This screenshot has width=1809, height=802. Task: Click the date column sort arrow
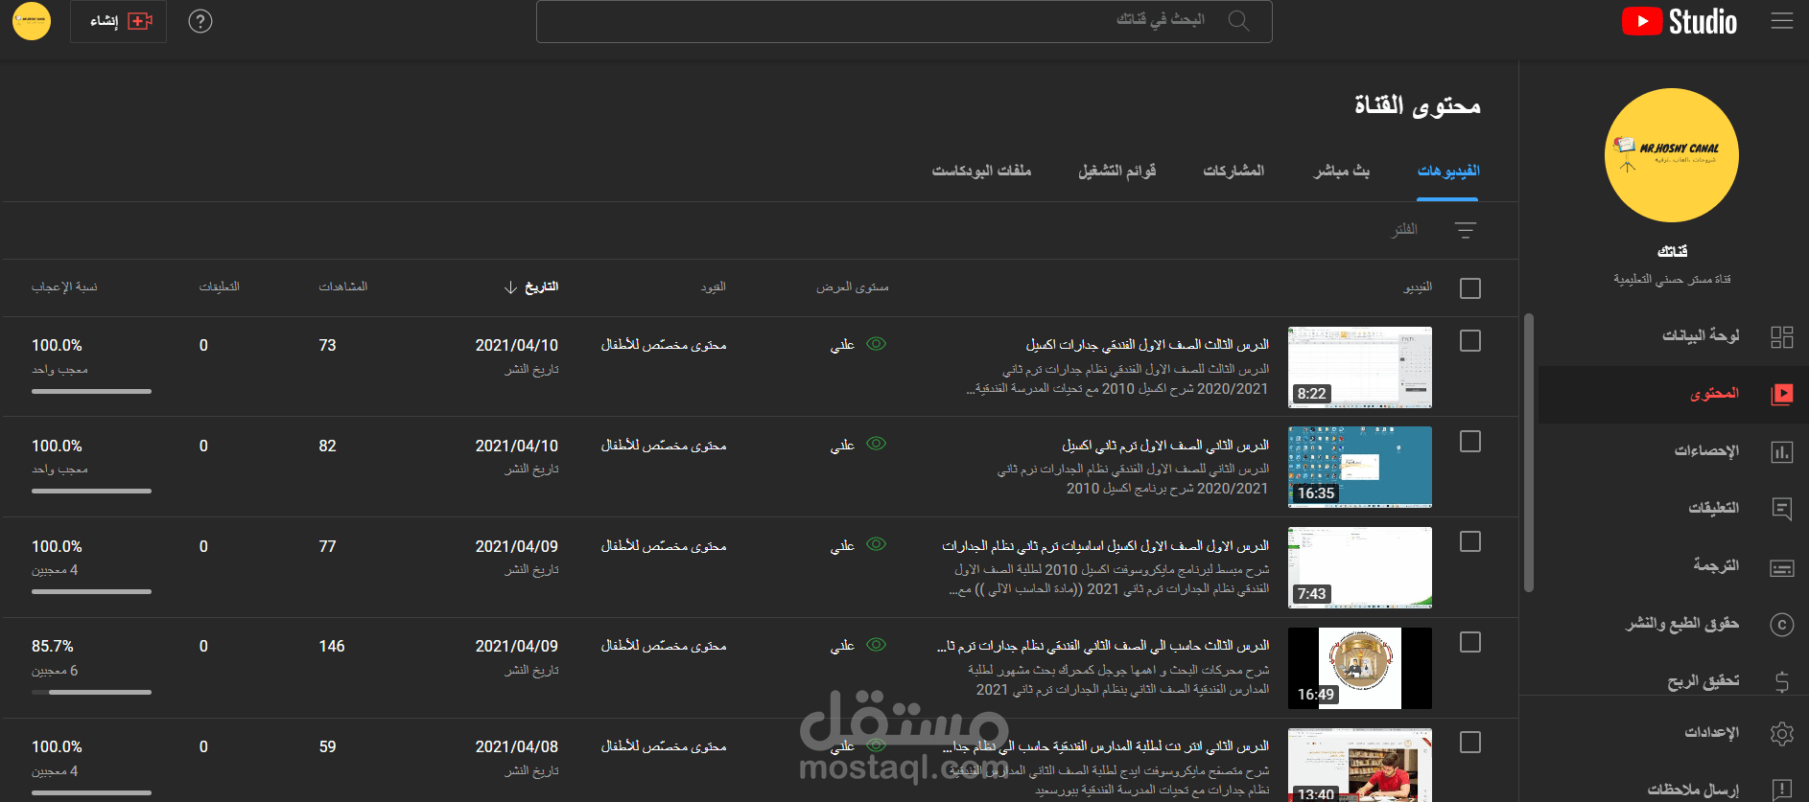(x=510, y=287)
